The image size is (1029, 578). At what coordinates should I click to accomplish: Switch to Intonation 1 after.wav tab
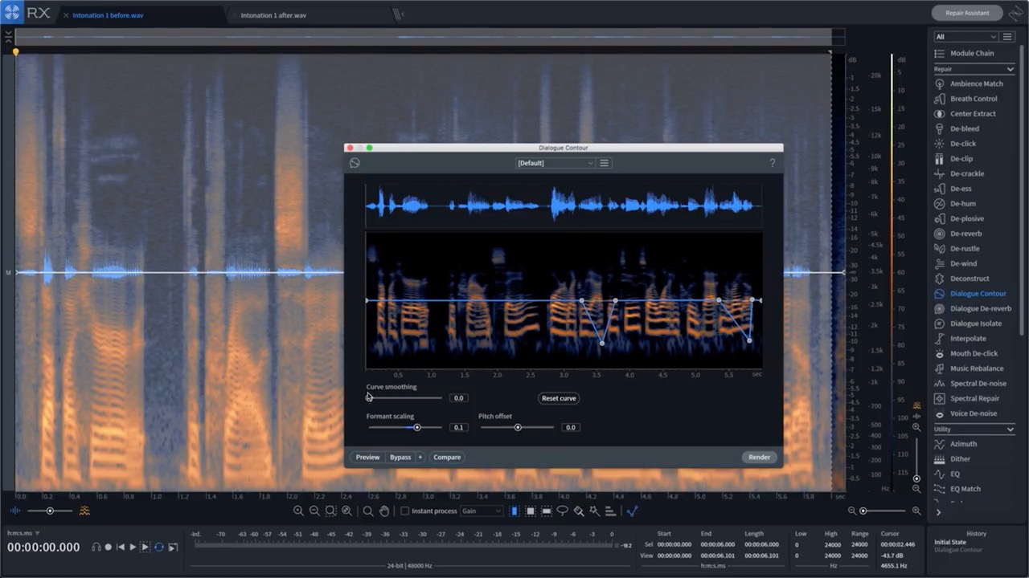273,15
